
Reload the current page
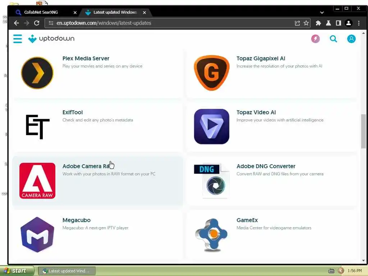click(x=37, y=23)
